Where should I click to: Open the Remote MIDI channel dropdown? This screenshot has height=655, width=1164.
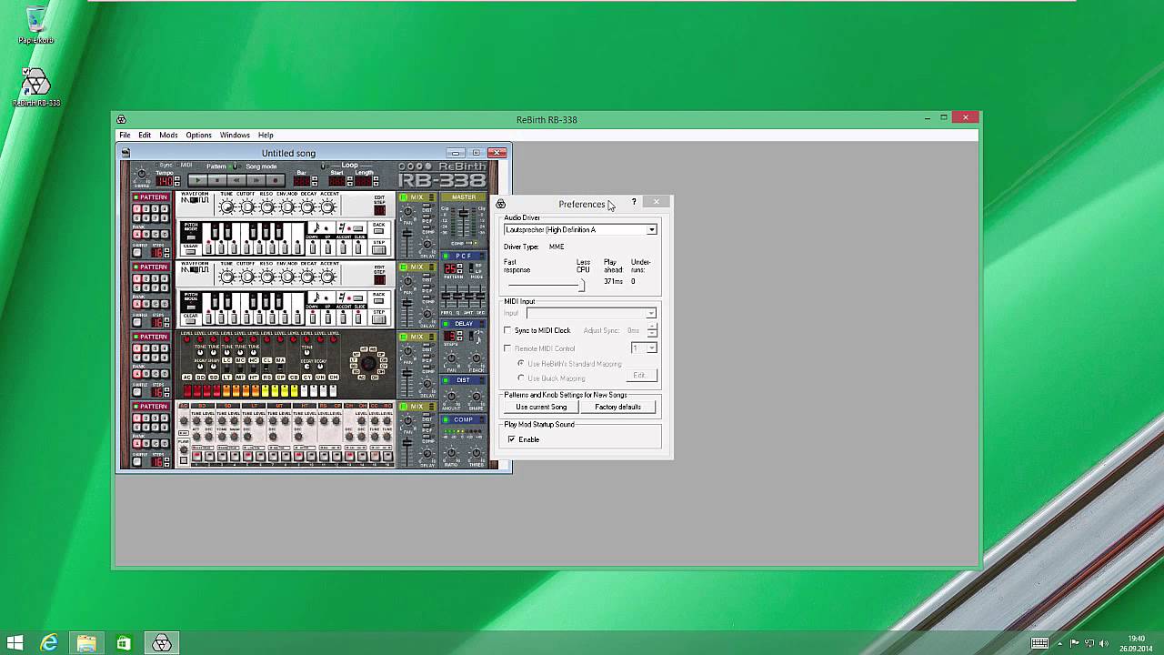(x=651, y=348)
